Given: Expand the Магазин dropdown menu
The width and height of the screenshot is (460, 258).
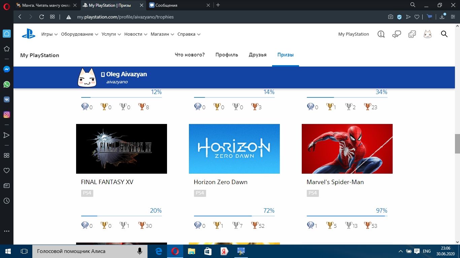Looking at the screenshot, I should pyautogui.click(x=162, y=34).
